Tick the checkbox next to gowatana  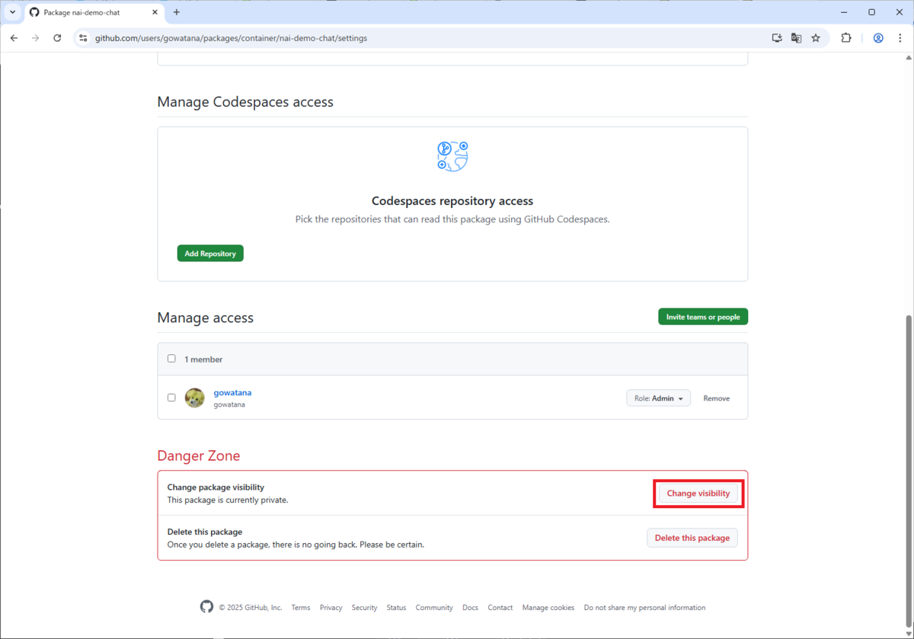171,398
